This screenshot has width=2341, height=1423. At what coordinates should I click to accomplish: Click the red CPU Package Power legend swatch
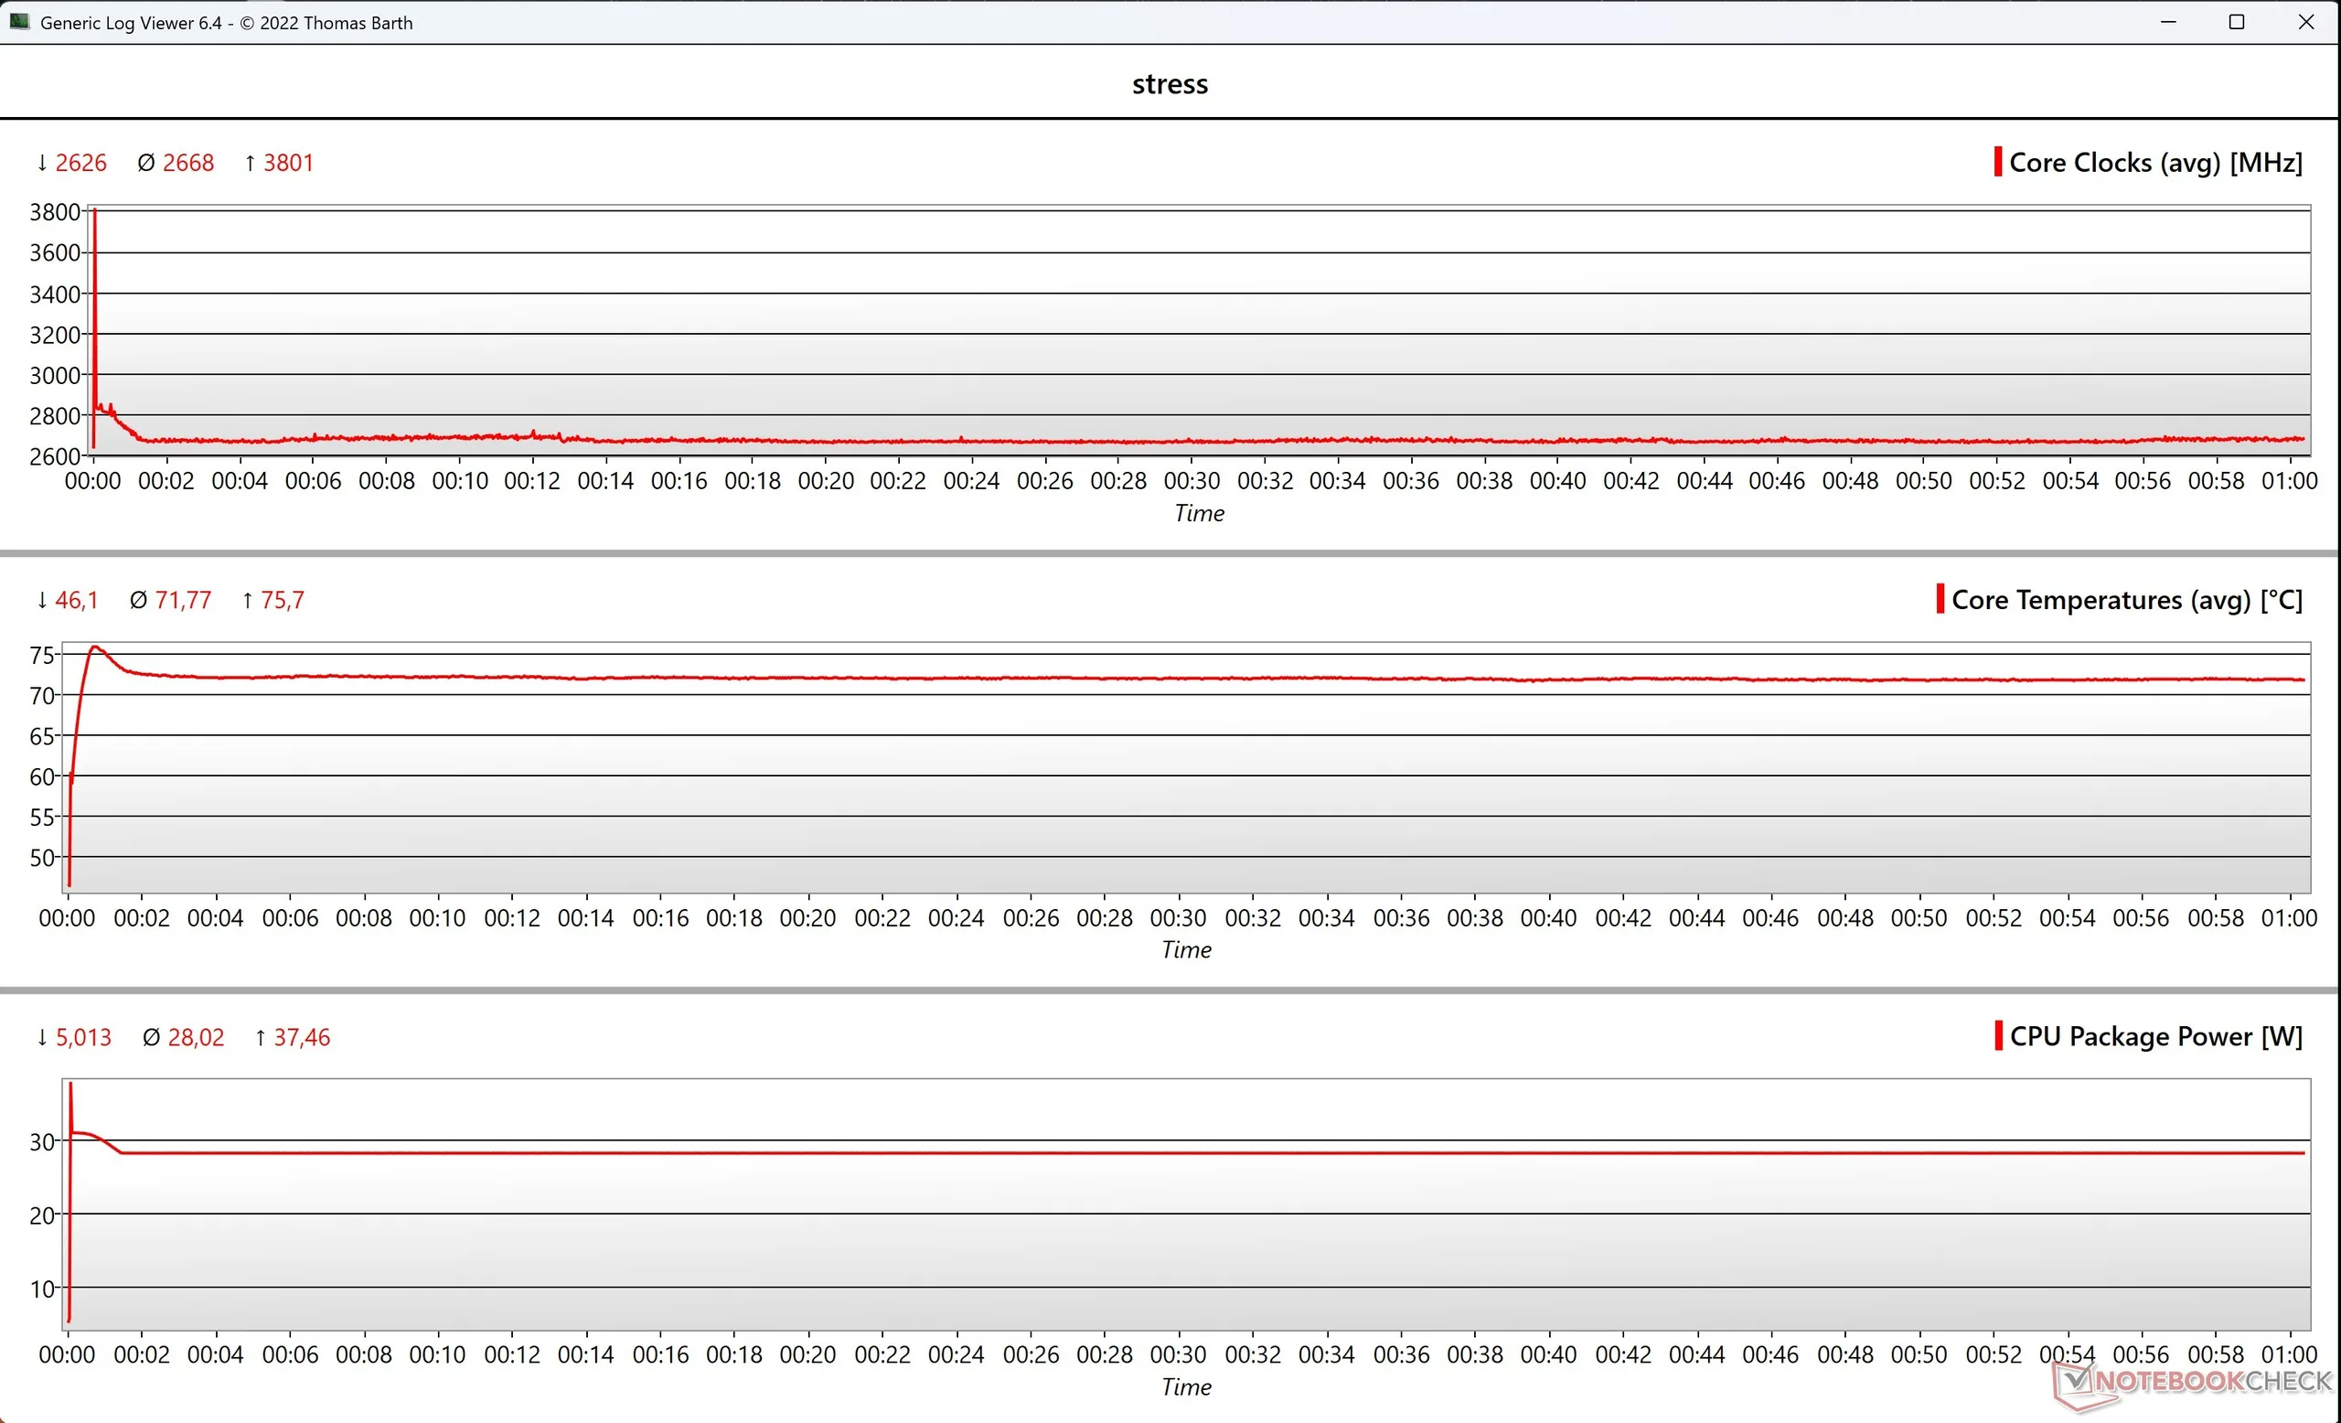[x=1999, y=1035]
